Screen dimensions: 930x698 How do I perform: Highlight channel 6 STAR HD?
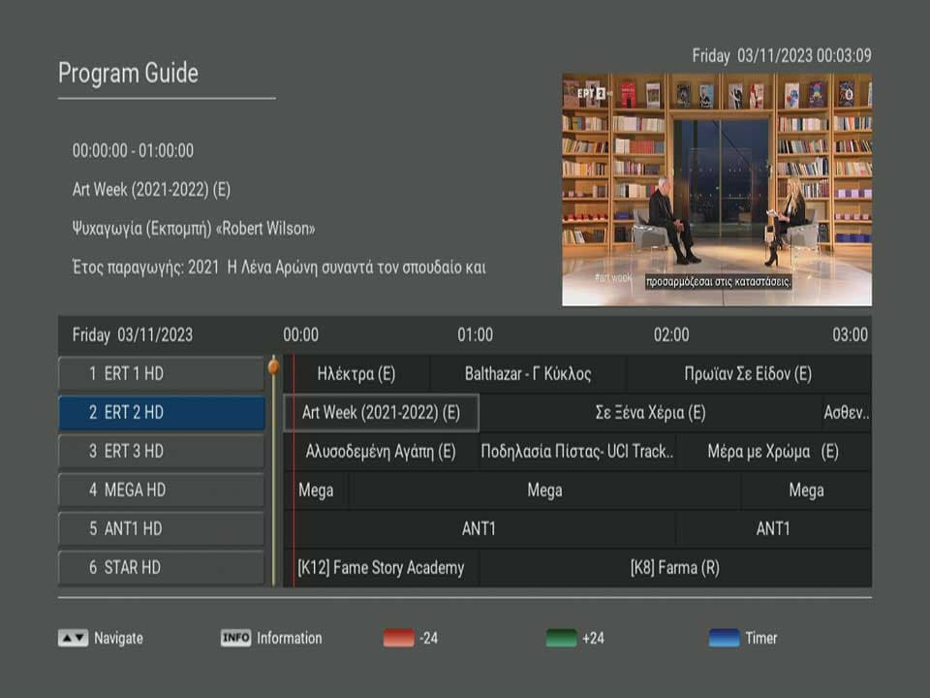click(161, 567)
